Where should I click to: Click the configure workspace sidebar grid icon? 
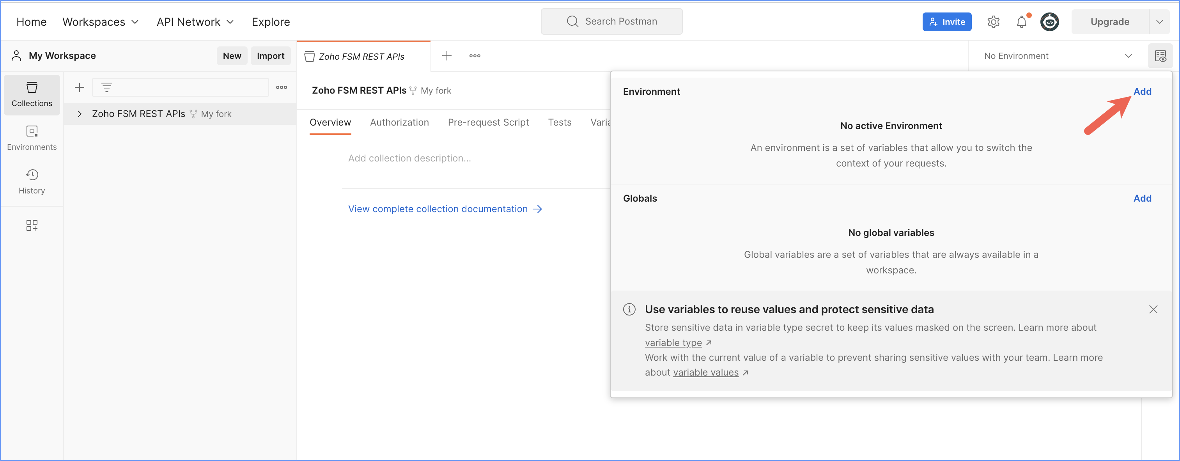pos(32,225)
